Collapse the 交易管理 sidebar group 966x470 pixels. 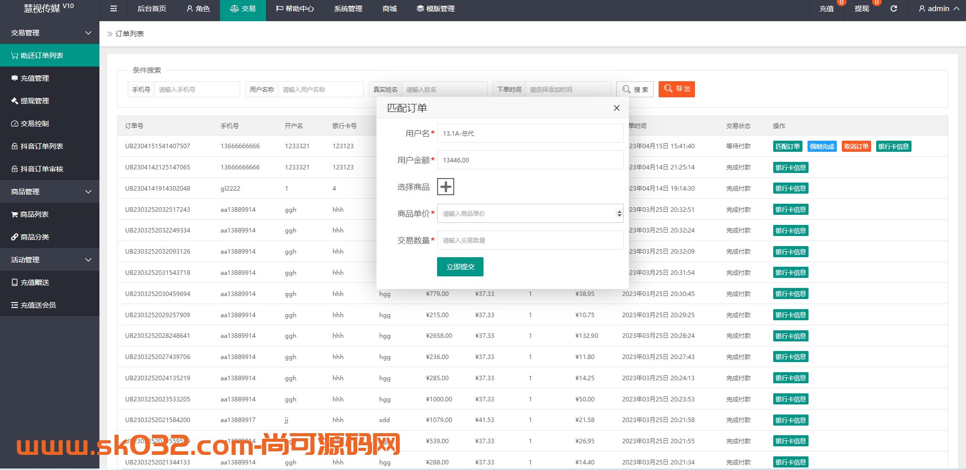[x=49, y=33]
